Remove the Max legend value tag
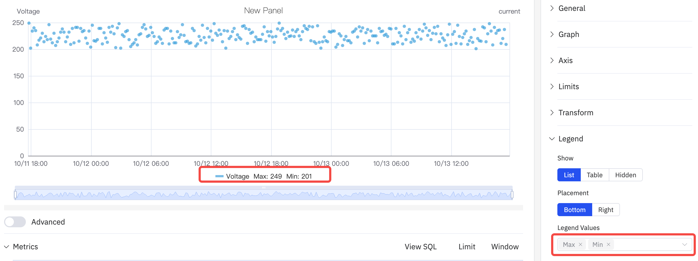698x261 pixels. pyautogui.click(x=581, y=244)
